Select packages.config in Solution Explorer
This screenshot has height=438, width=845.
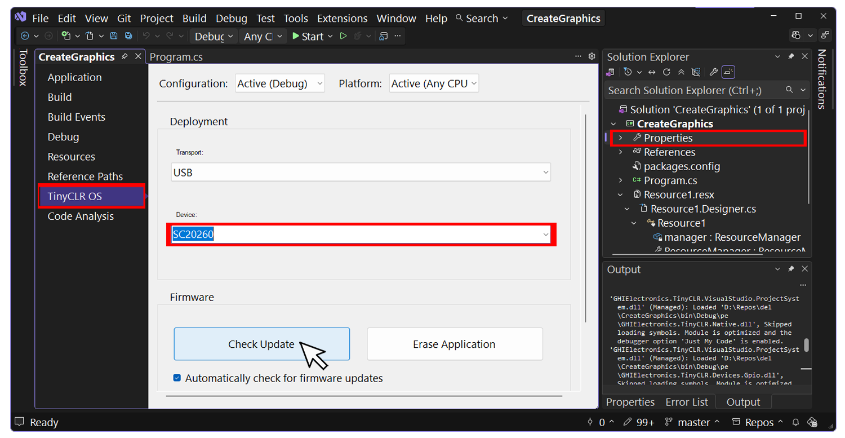point(682,166)
